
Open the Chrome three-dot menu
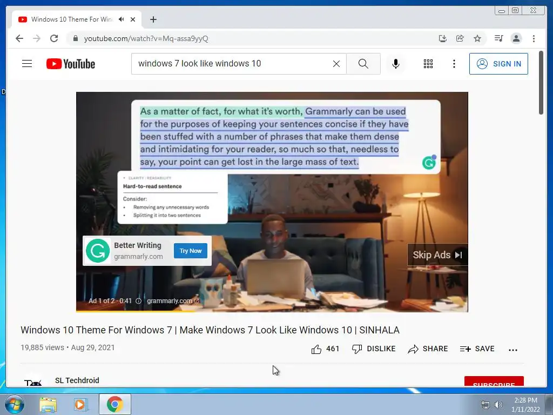pos(534,38)
